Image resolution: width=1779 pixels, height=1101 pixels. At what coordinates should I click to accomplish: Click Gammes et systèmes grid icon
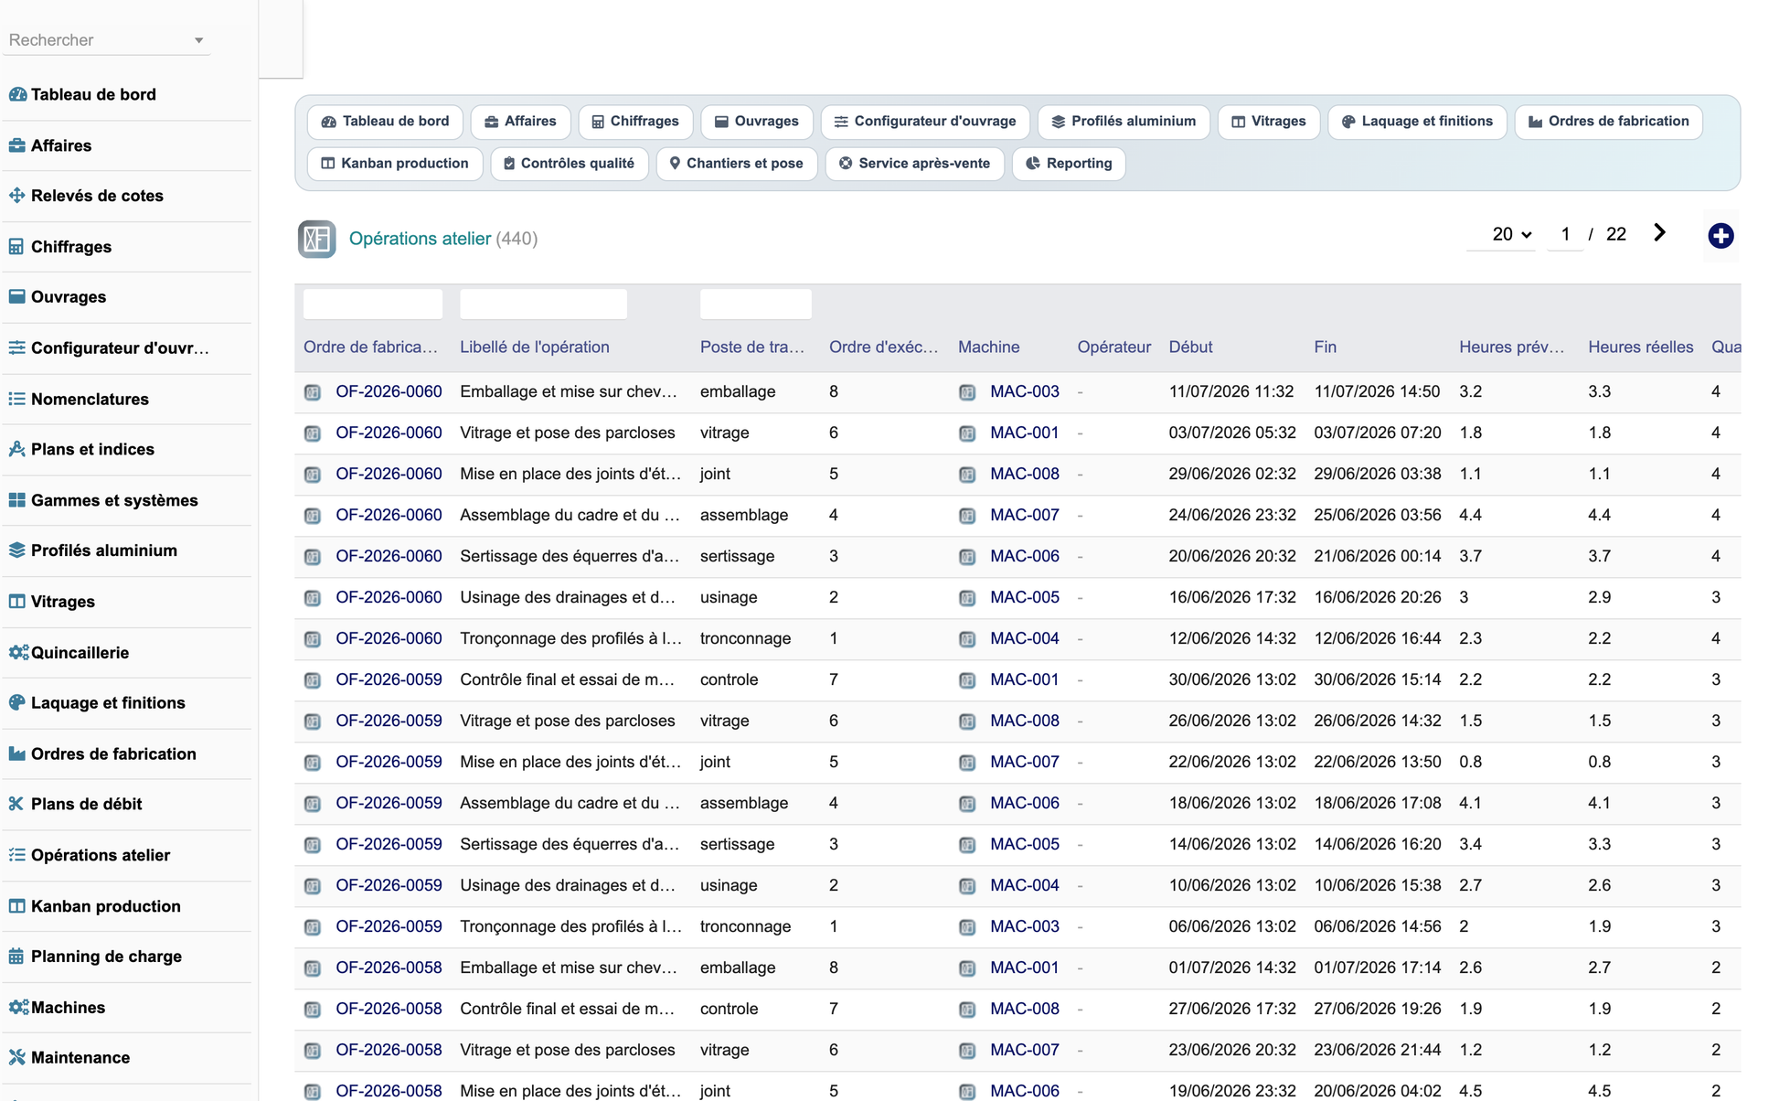[x=17, y=500]
